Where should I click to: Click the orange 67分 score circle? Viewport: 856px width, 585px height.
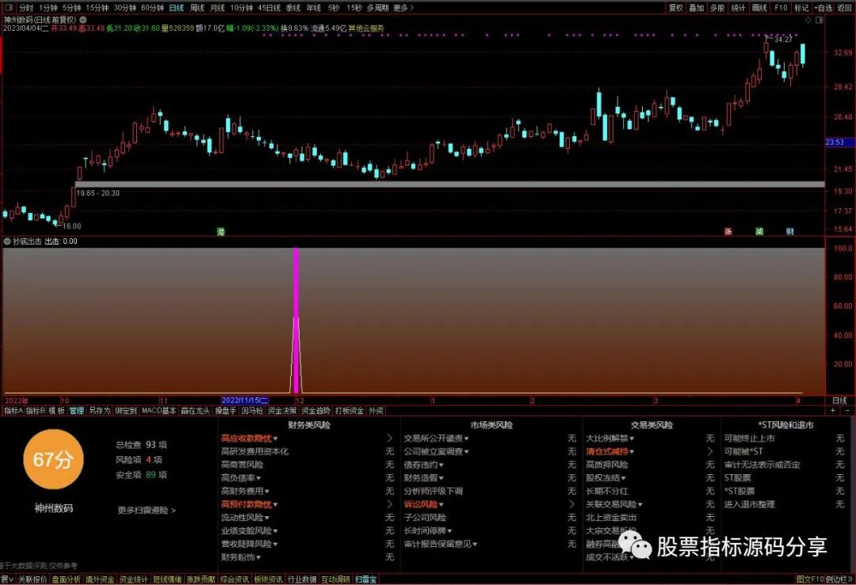click(53, 459)
